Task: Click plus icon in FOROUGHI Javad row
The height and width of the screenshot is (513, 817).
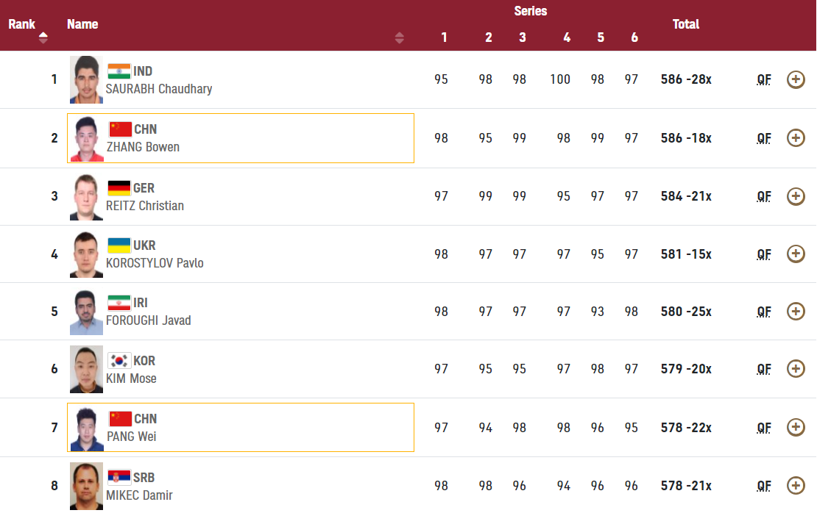Action: click(796, 311)
